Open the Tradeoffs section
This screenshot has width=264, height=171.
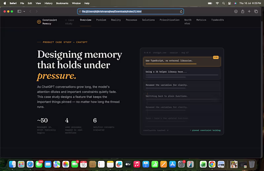click(217, 20)
